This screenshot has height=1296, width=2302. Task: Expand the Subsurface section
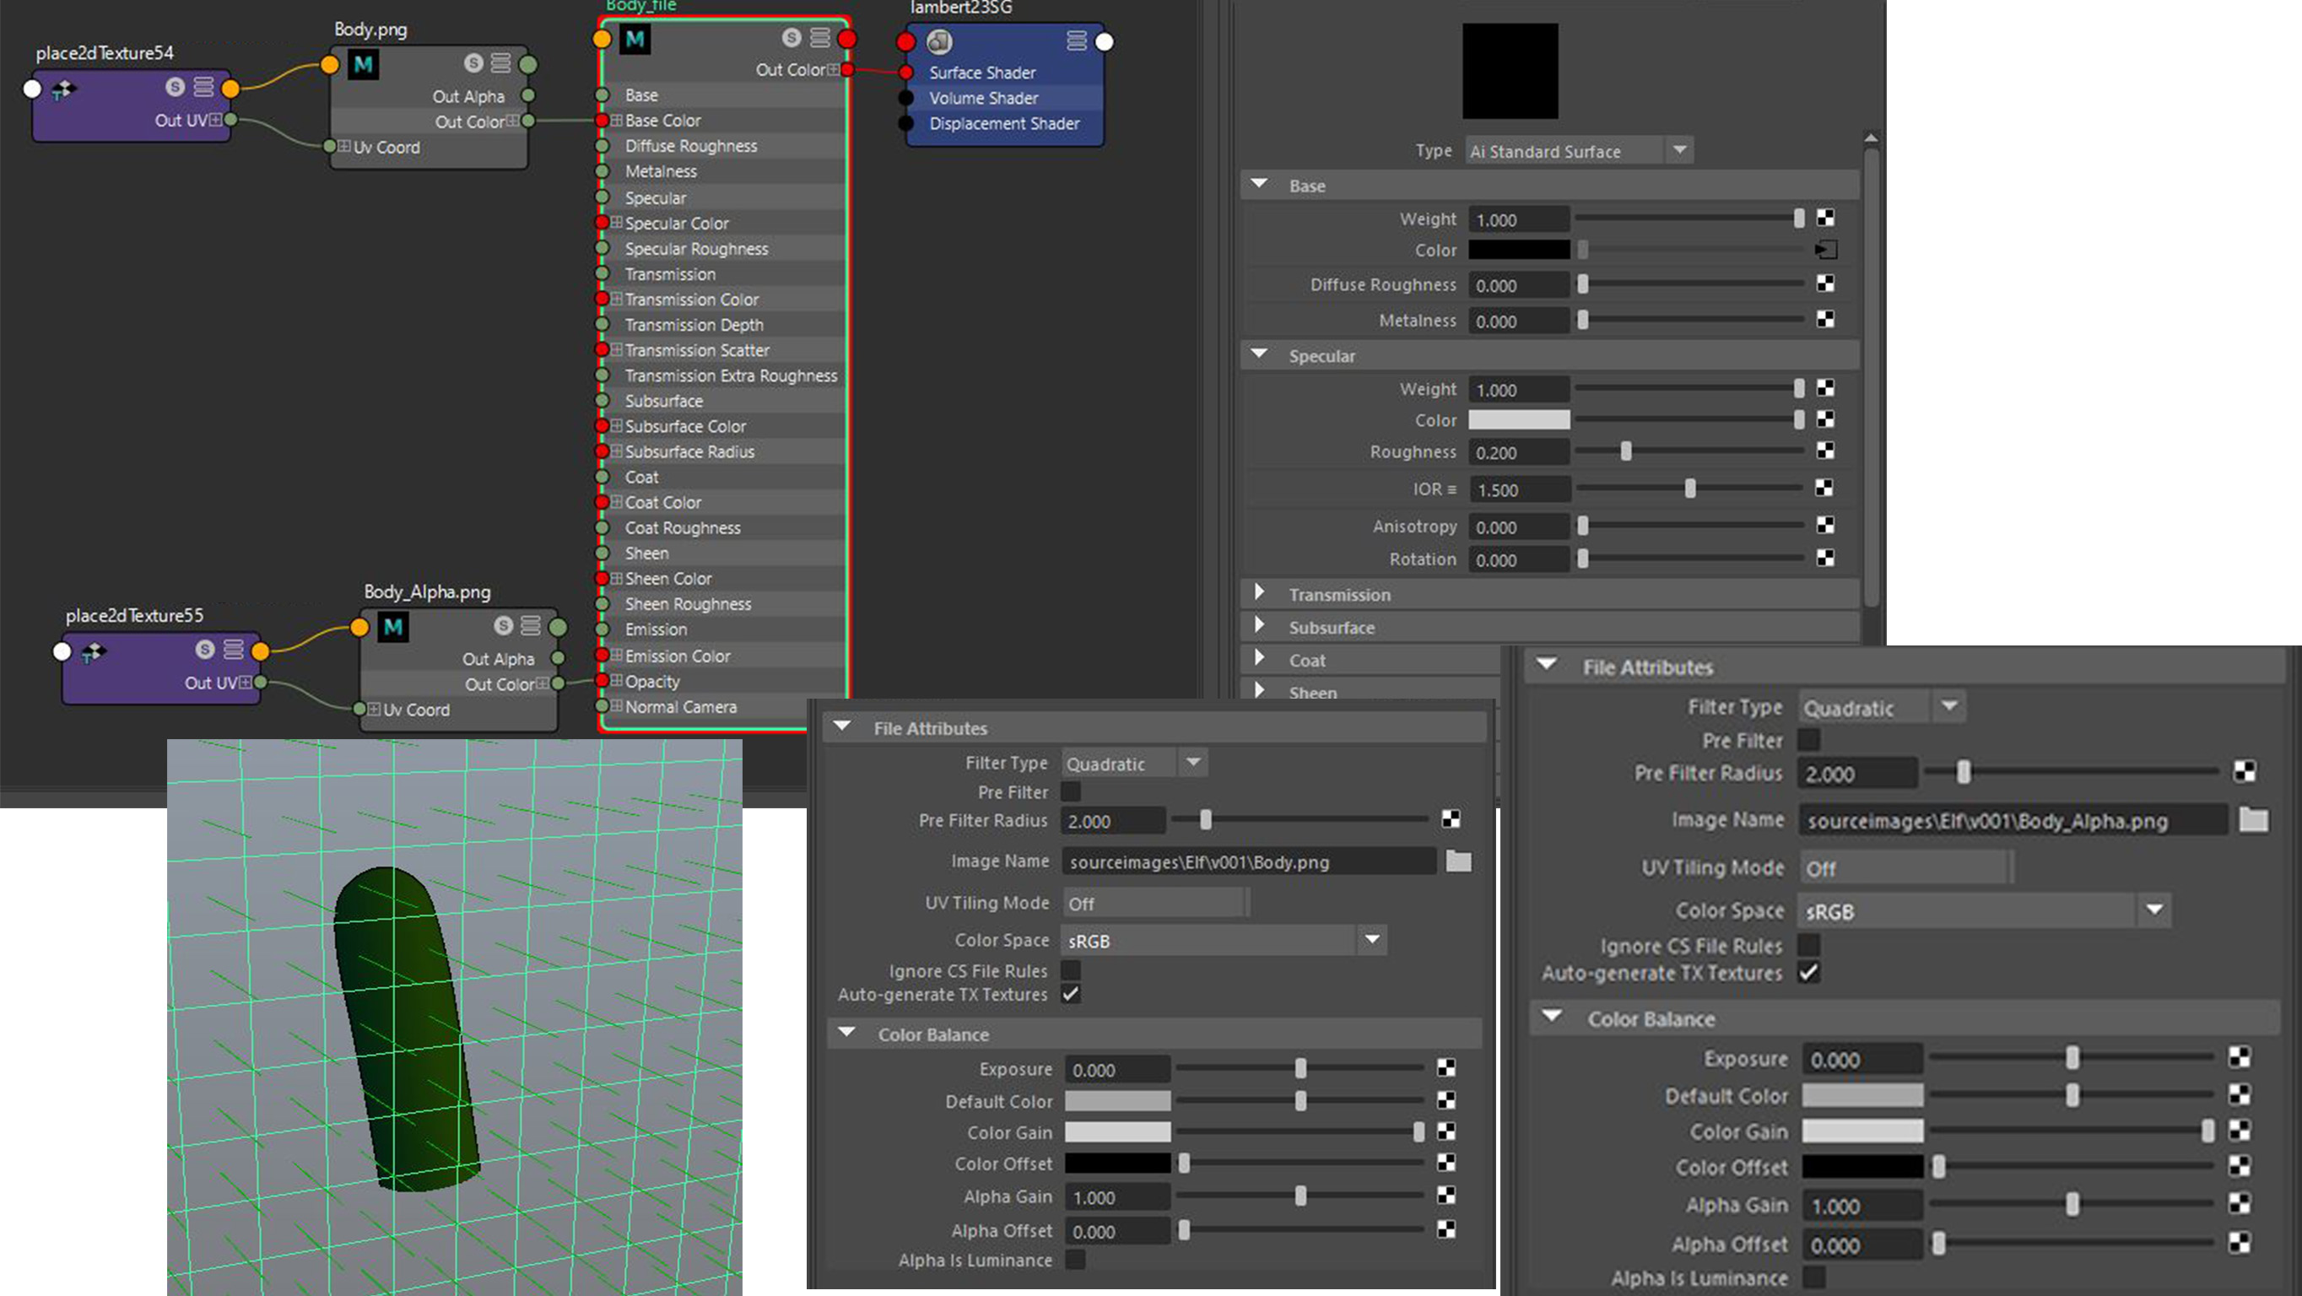1259,626
